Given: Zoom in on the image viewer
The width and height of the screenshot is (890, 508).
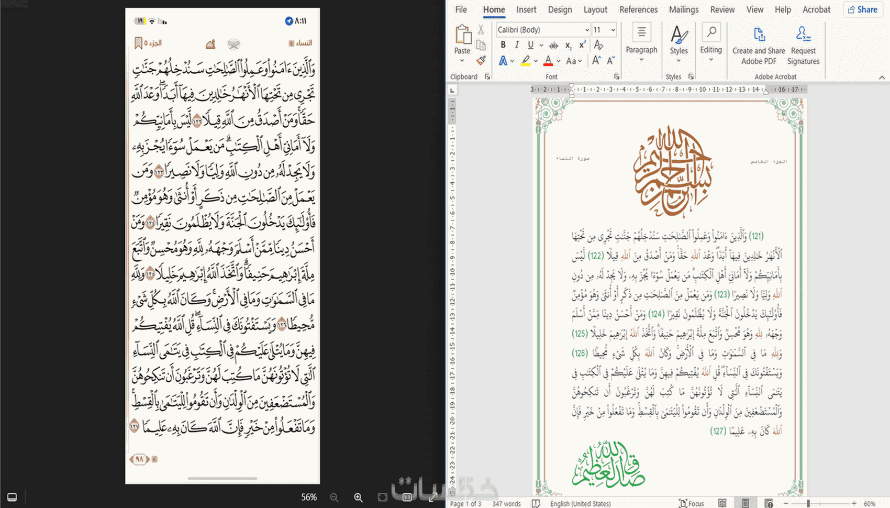Looking at the screenshot, I should point(358,497).
